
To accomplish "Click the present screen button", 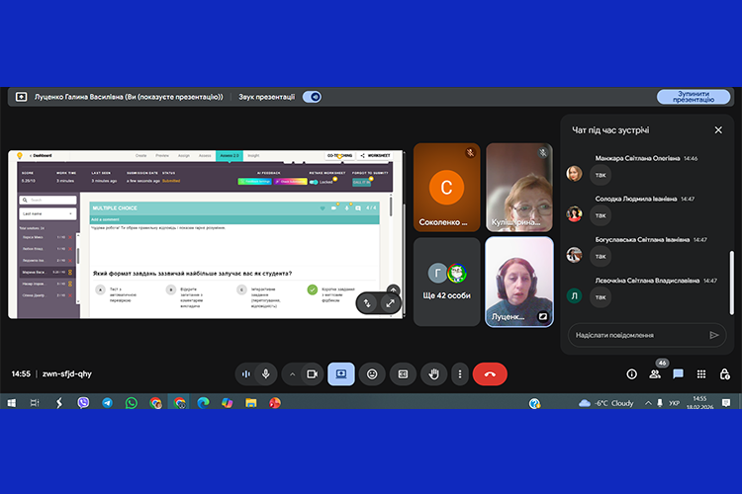I will coord(340,374).
